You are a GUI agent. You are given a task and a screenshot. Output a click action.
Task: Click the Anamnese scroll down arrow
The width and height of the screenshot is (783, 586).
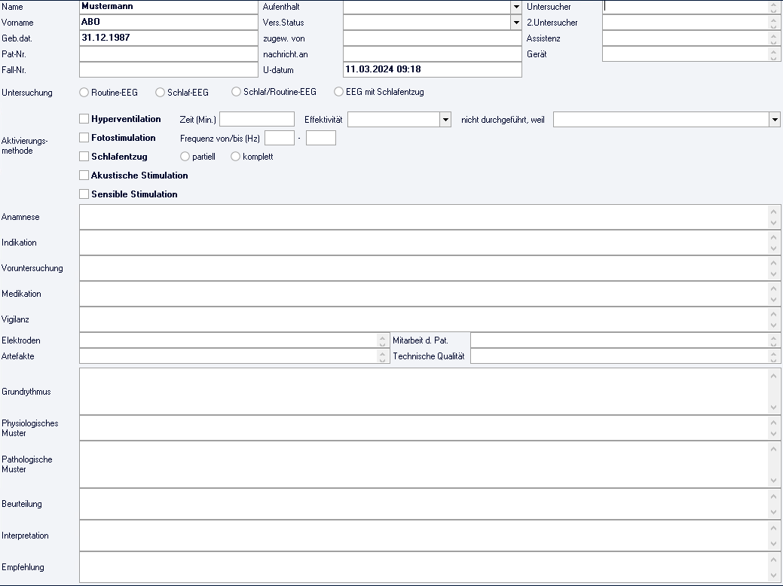coord(773,223)
